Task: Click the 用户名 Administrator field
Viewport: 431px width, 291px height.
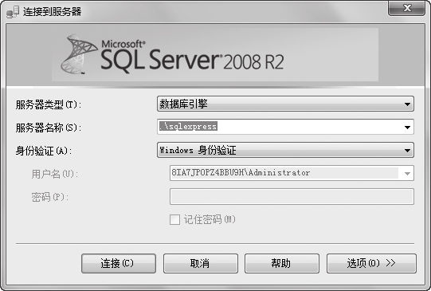Action: coord(292,173)
